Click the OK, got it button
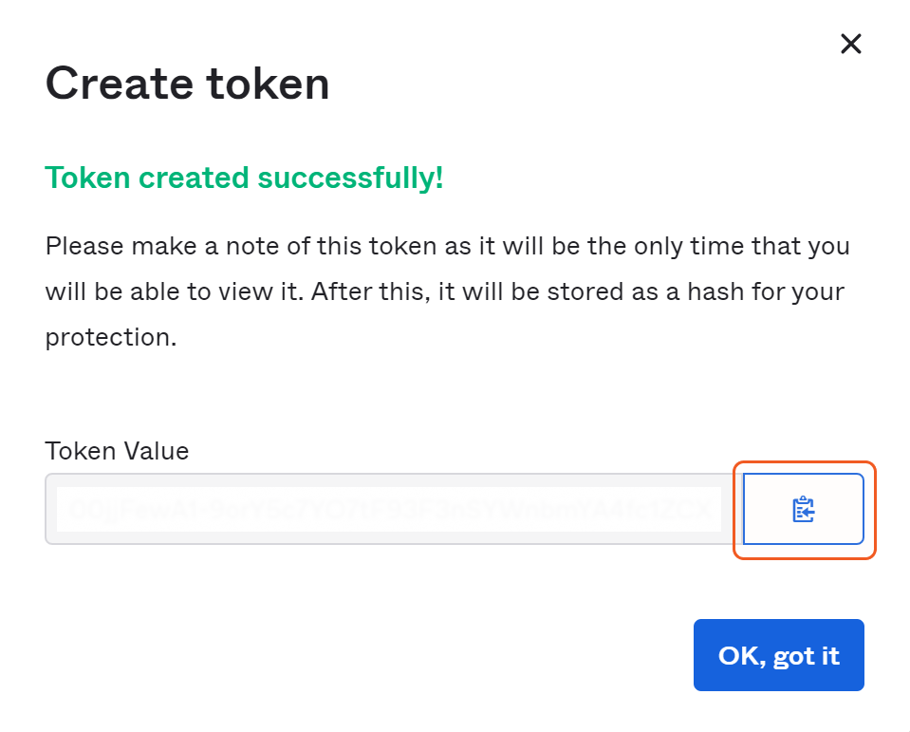Viewport: 910px width, 732px height. pyautogui.click(x=778, y=655)
